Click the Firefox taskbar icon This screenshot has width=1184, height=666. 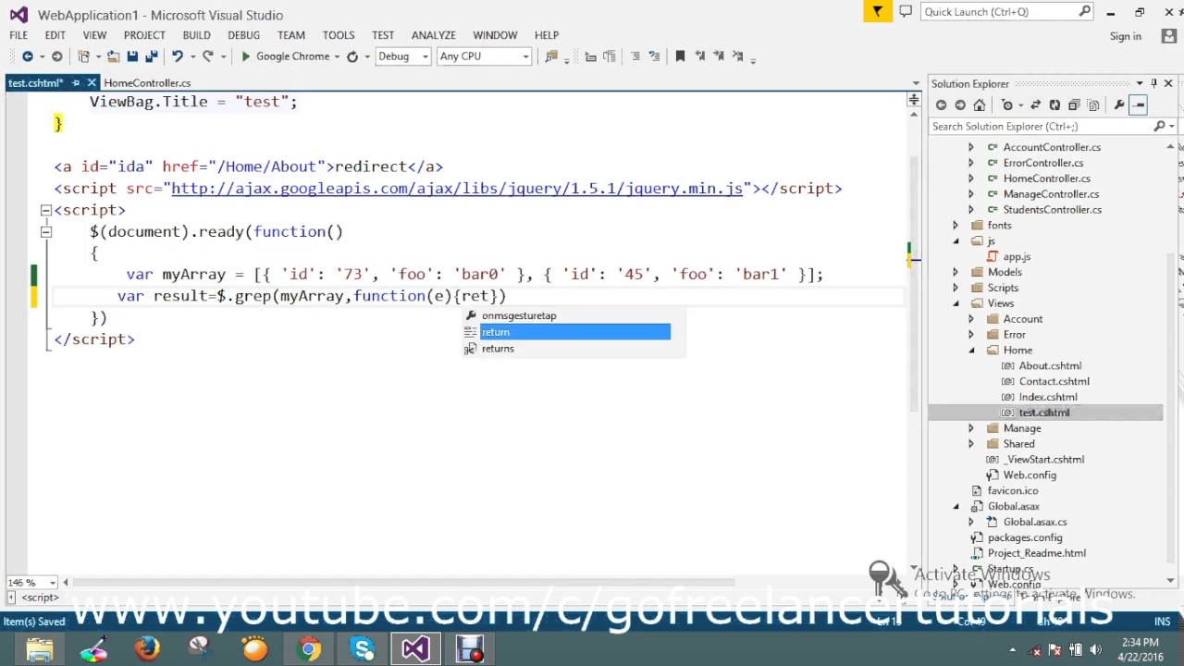coord(147,649)
